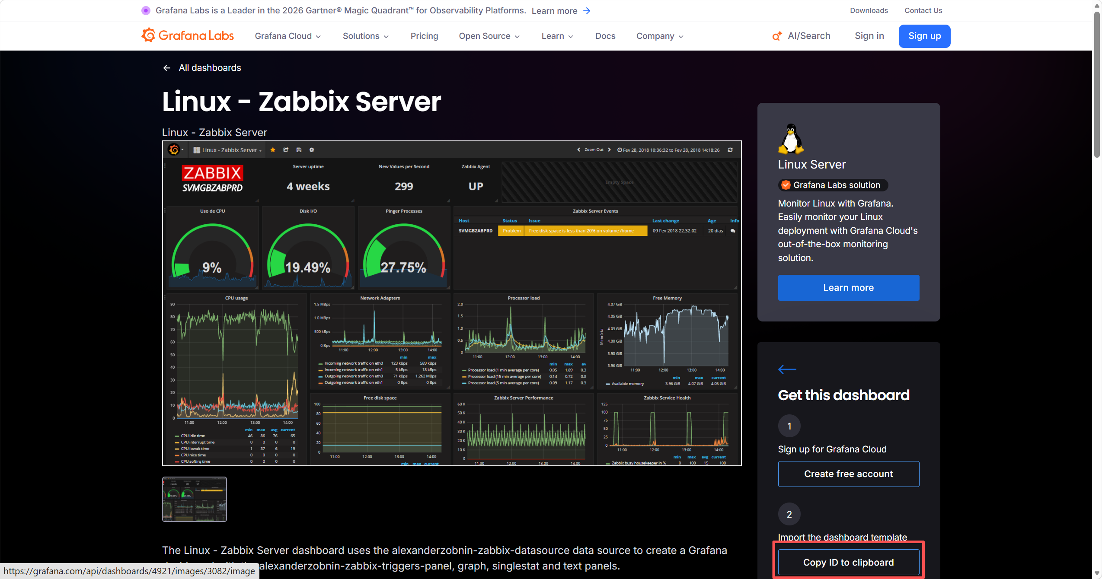This screenshot has height=579, width=1102.
Task: Open the AI/Search text link
Action: tap(809, 36)
